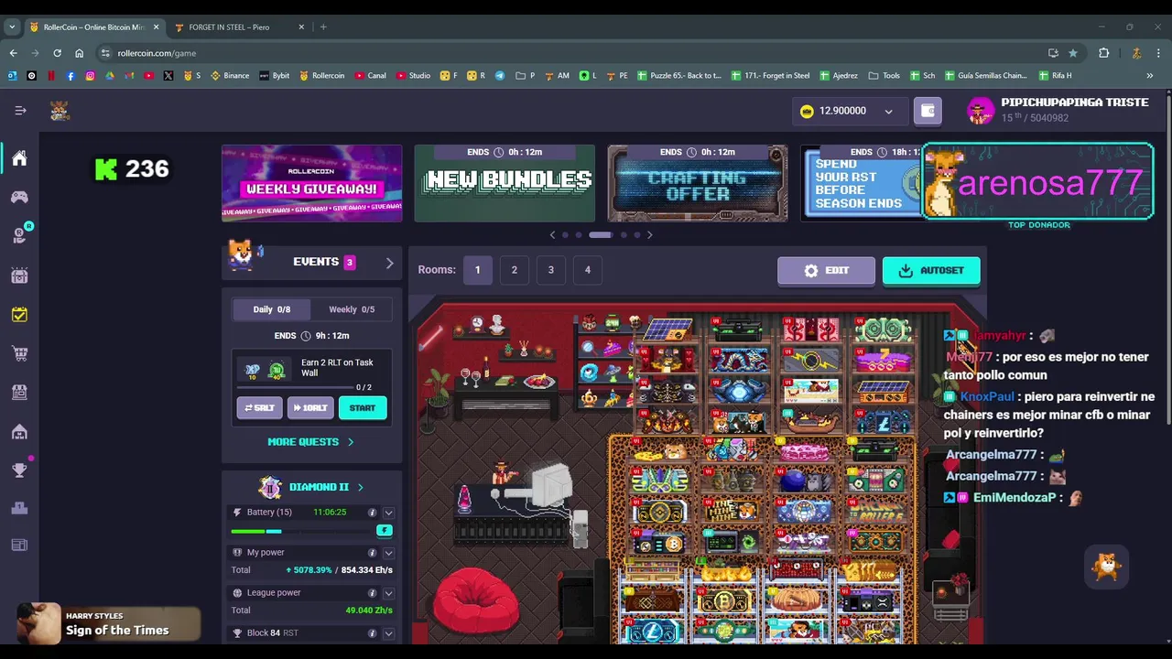Expand the League power section chevron

(x=388, y=593)
